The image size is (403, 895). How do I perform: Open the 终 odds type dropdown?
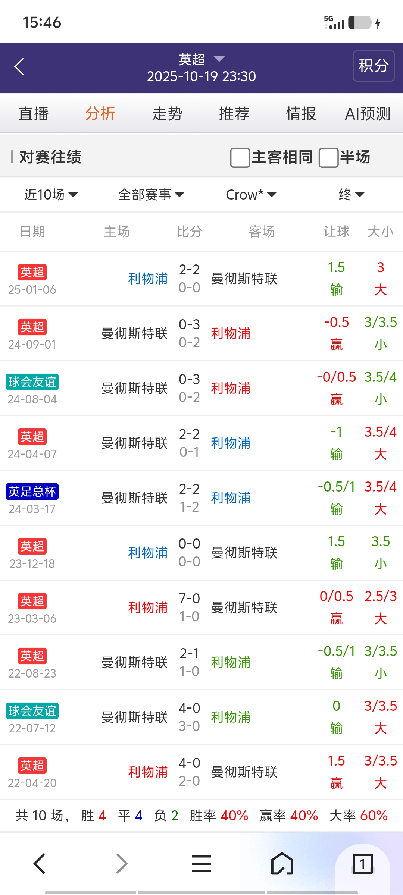[352, 194]
